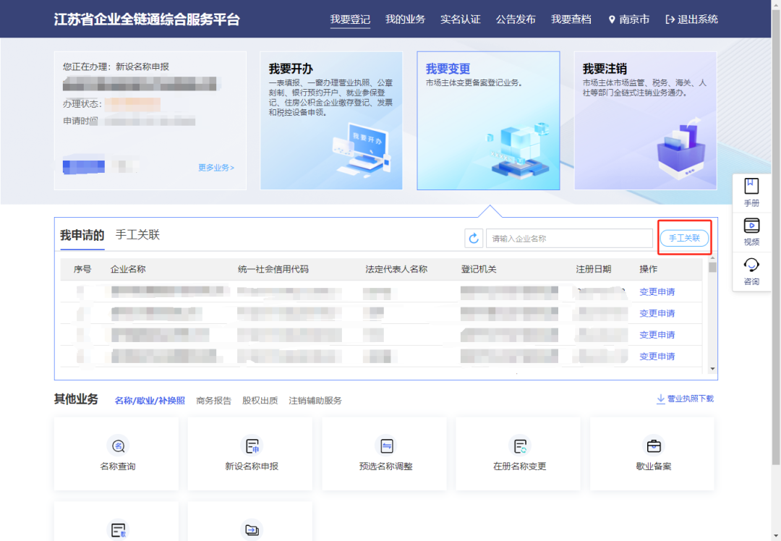Click the 请输入企业名称 search input field

[x=569, y=238]
